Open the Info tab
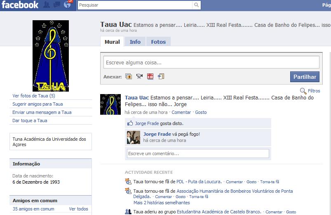This screenshot has height=215, width=331. pyautogui.click(x=135, y=42)
